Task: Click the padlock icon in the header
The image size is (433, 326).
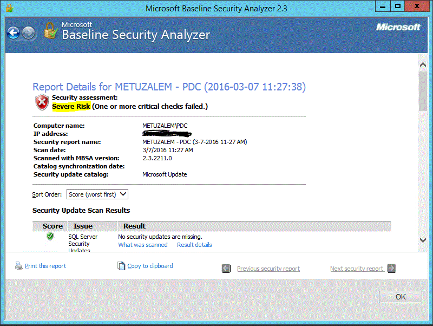Action: tap(50, 31)
